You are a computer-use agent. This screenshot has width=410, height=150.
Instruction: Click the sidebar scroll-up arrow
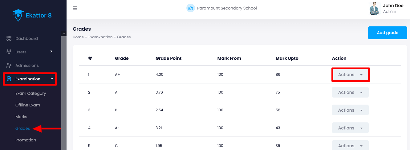tap(64, 33)
